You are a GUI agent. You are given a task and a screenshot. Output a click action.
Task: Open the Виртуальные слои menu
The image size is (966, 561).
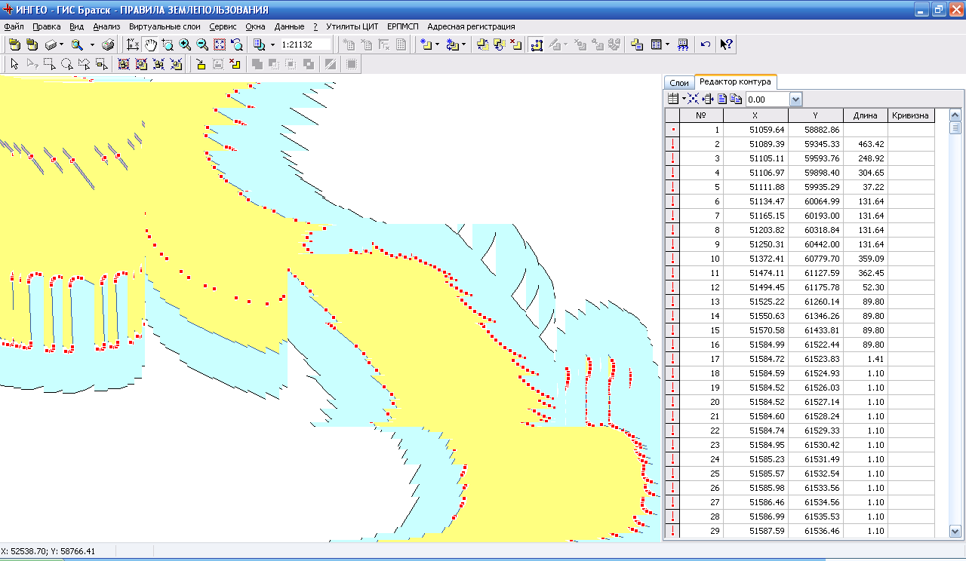tap(165, 26)
